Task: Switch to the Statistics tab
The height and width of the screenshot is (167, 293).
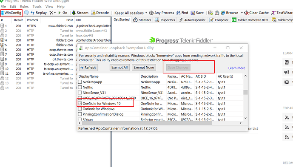Action: pos(142,20)
